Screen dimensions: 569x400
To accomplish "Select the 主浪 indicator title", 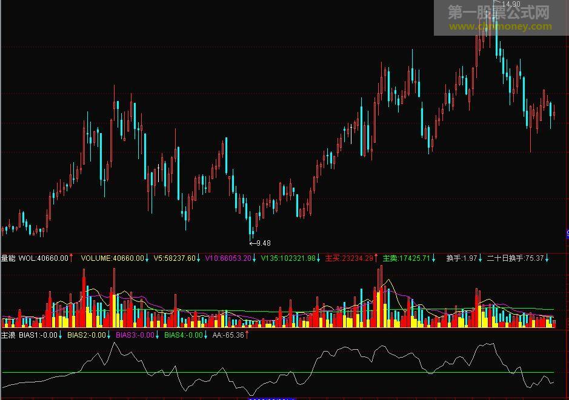I will coord(8,335).
